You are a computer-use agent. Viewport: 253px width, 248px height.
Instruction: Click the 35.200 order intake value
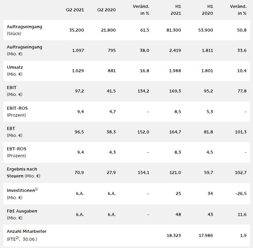(77, 30)
